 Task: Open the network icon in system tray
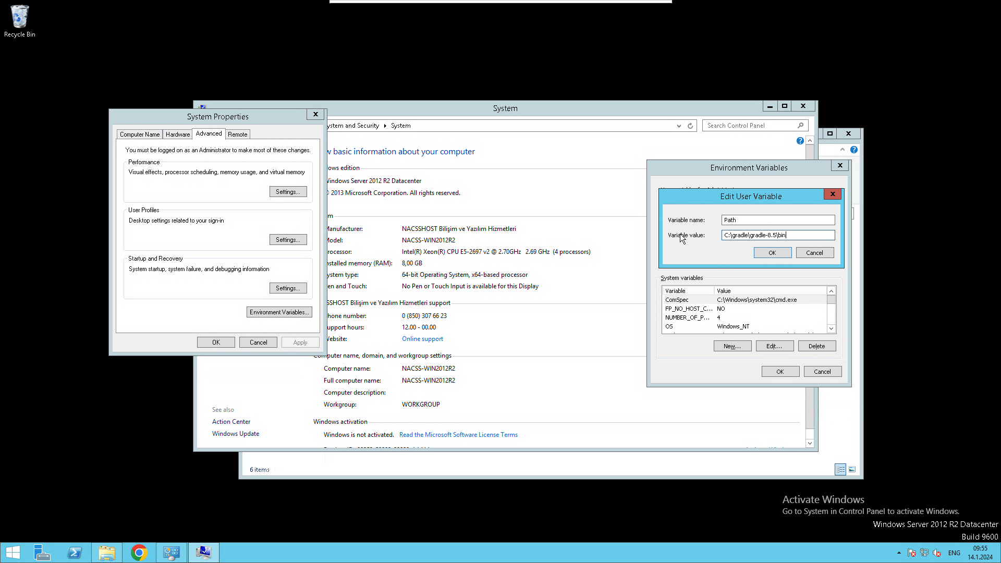click(924, 553)
